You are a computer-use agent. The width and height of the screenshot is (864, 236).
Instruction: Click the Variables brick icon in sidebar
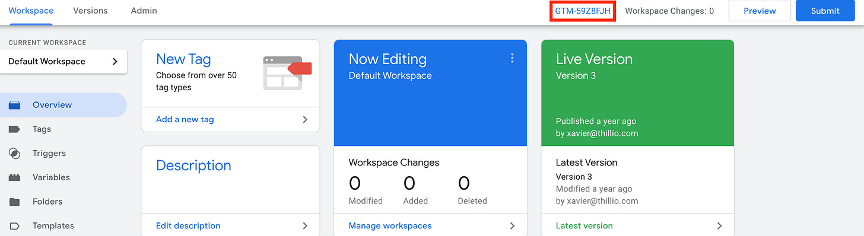point(15,177)
